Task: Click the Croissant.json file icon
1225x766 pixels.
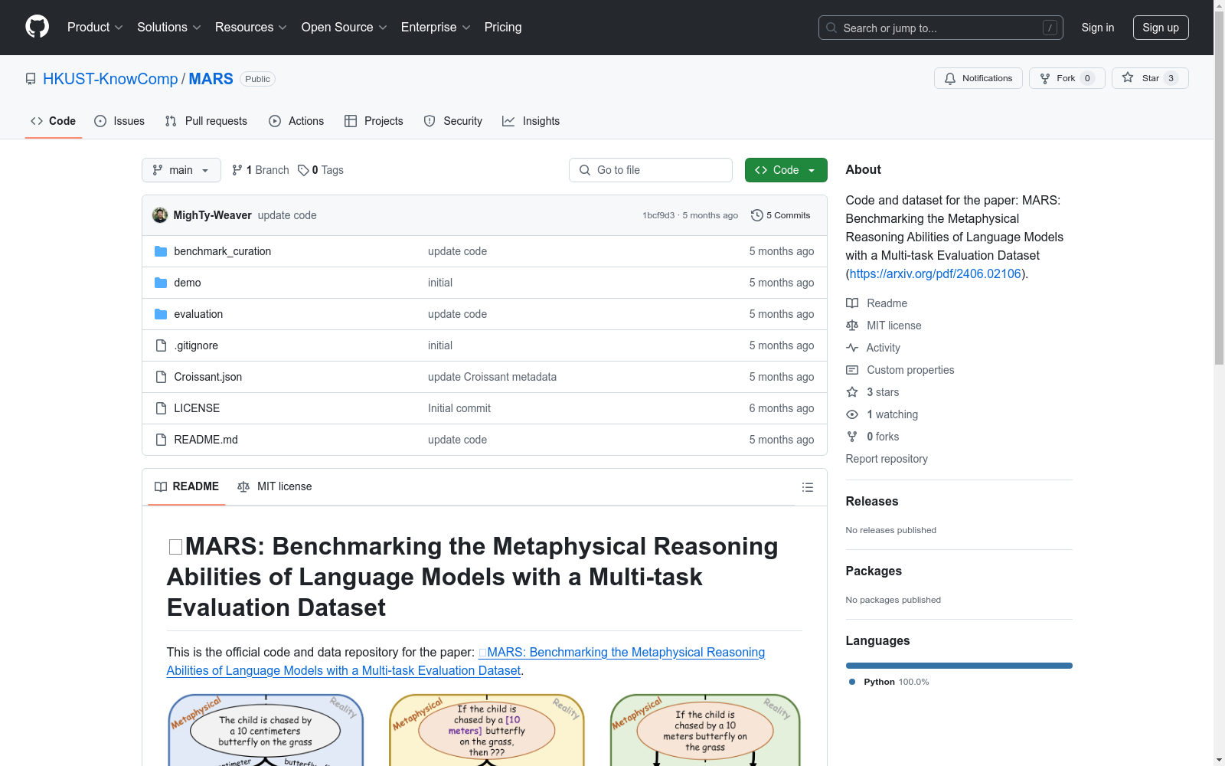Action: (161, 377)
